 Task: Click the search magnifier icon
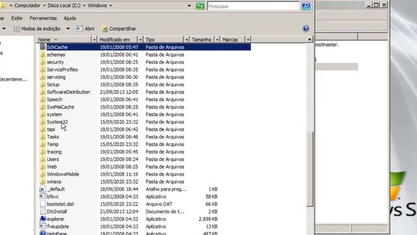point(306,6)
